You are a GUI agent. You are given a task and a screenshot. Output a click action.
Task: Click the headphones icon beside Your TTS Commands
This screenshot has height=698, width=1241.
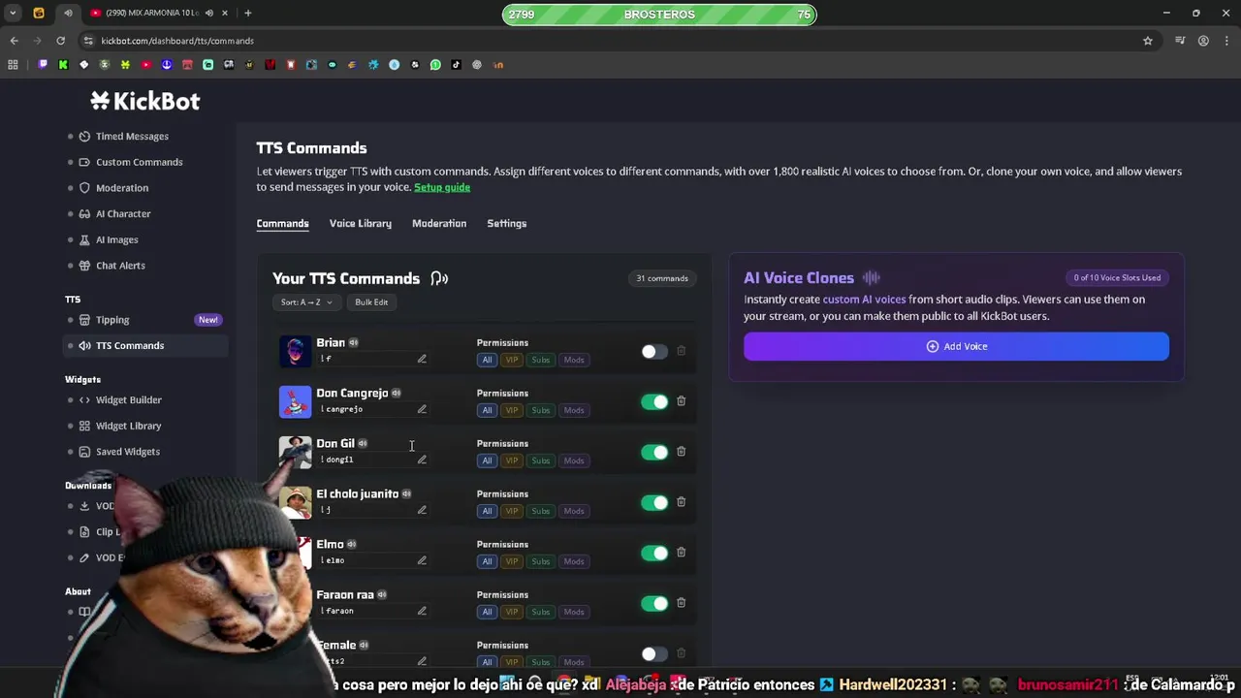[x=439, y=278]
